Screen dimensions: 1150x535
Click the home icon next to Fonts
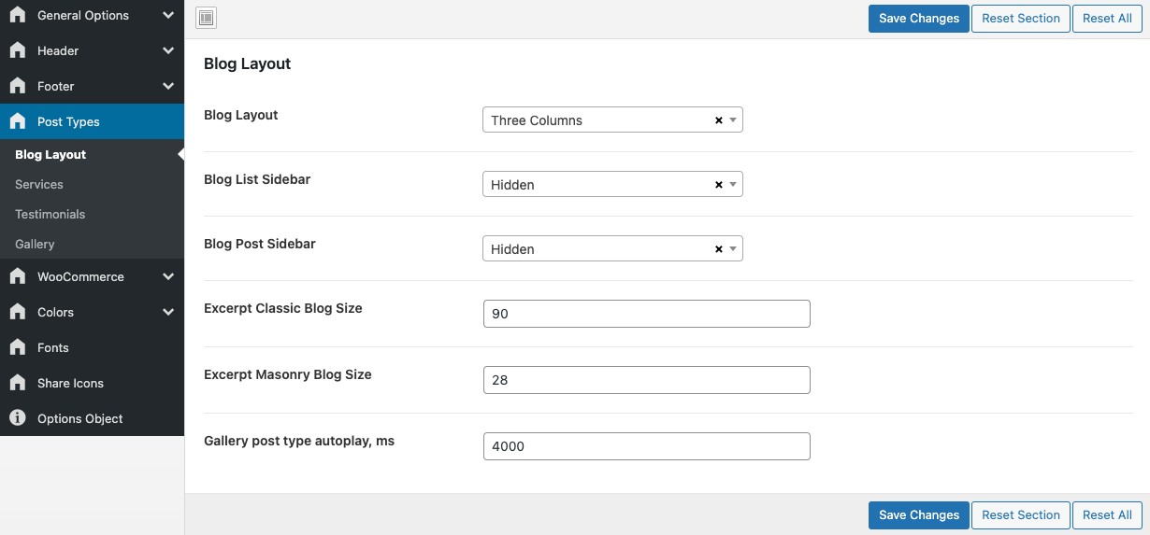coord(17,348)
